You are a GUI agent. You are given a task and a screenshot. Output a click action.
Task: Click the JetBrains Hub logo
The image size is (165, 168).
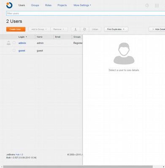9,5
